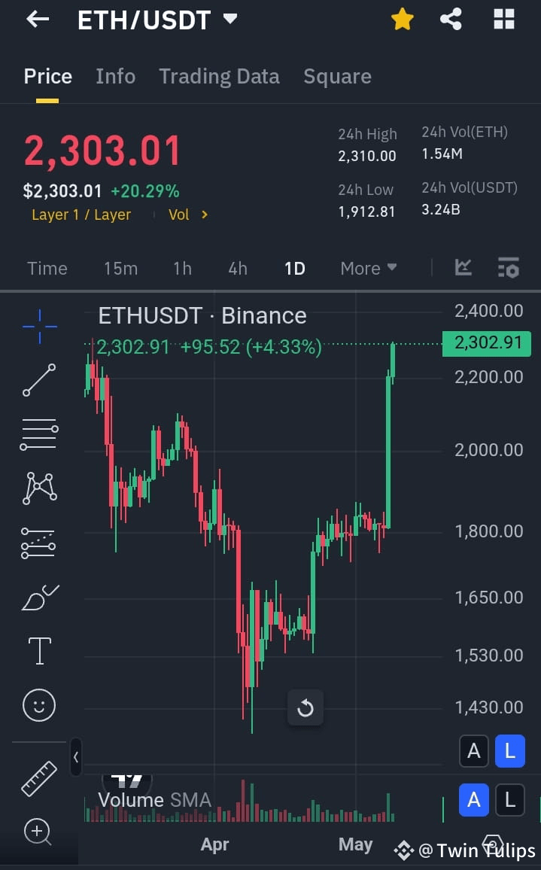Select the horizontal lines tool
The image size is (541, 870).
(x=39, y=434)
